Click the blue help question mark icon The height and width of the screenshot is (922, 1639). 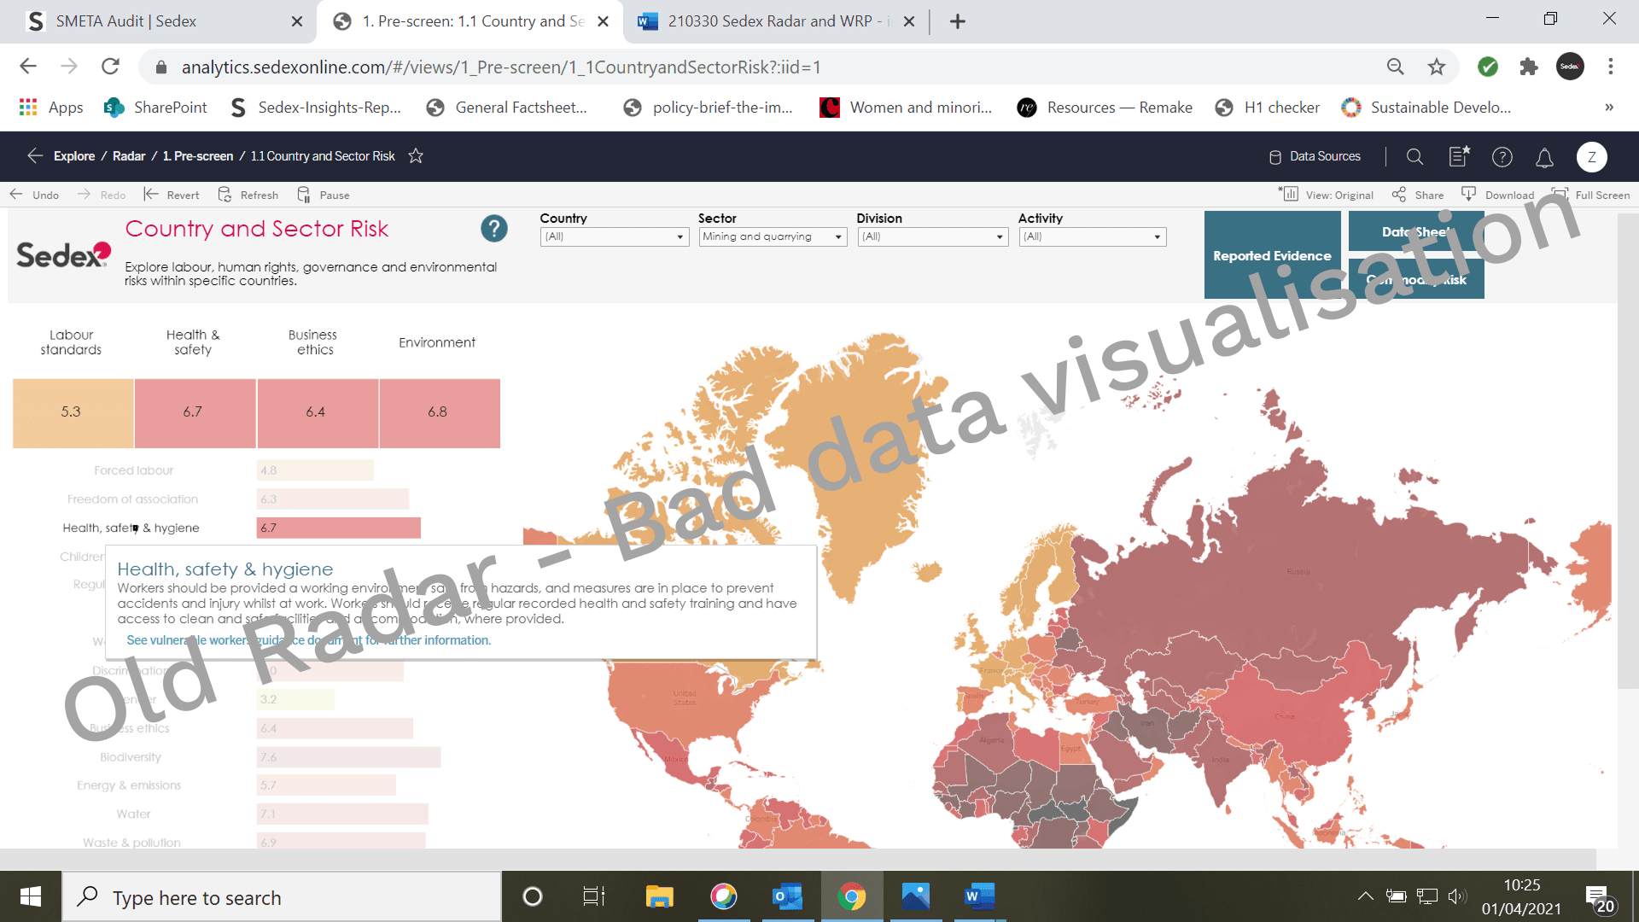[x=493, y=228]
